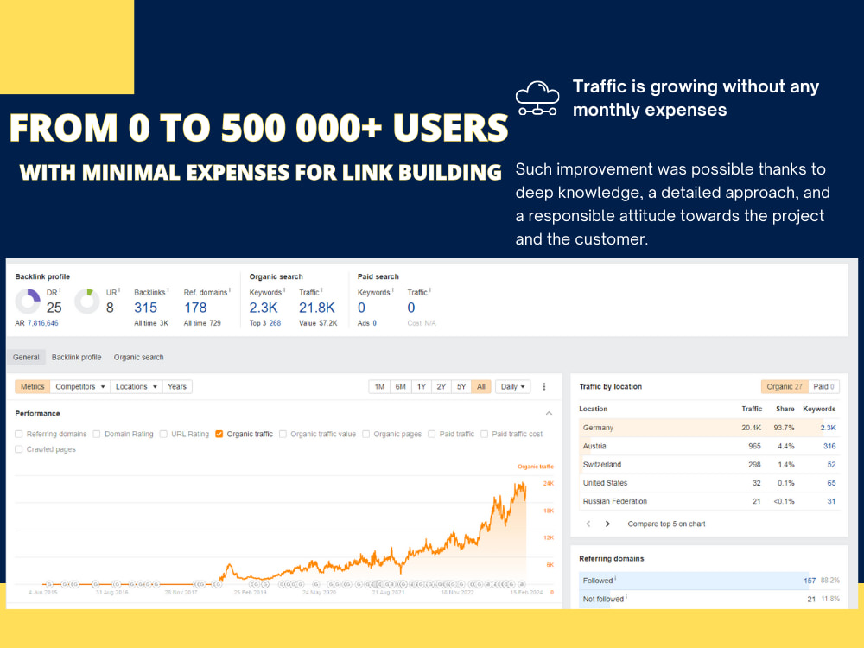864x648 pixels.
Task: Set chart range to 1M
Action: [379, 387]
